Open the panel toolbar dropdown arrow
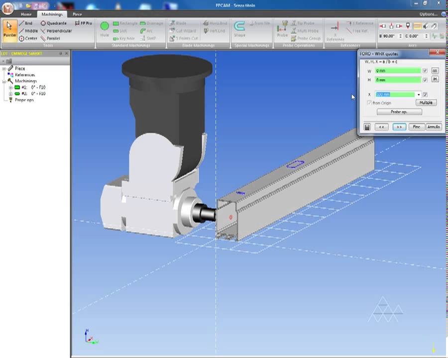Viewport: 448px width, 358px height. click(3, 61)
